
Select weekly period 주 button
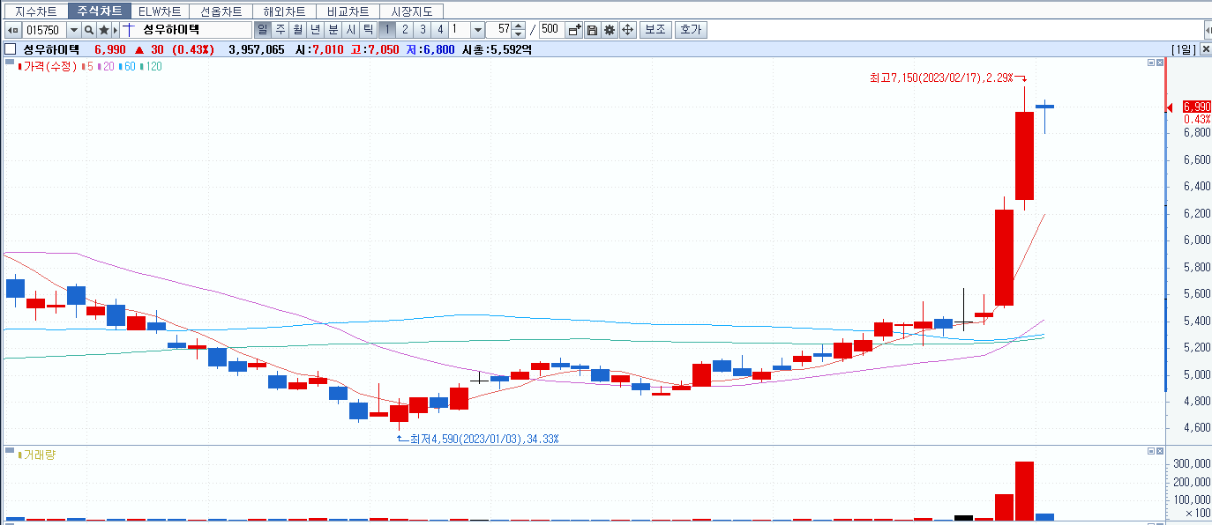coord(280,30)
